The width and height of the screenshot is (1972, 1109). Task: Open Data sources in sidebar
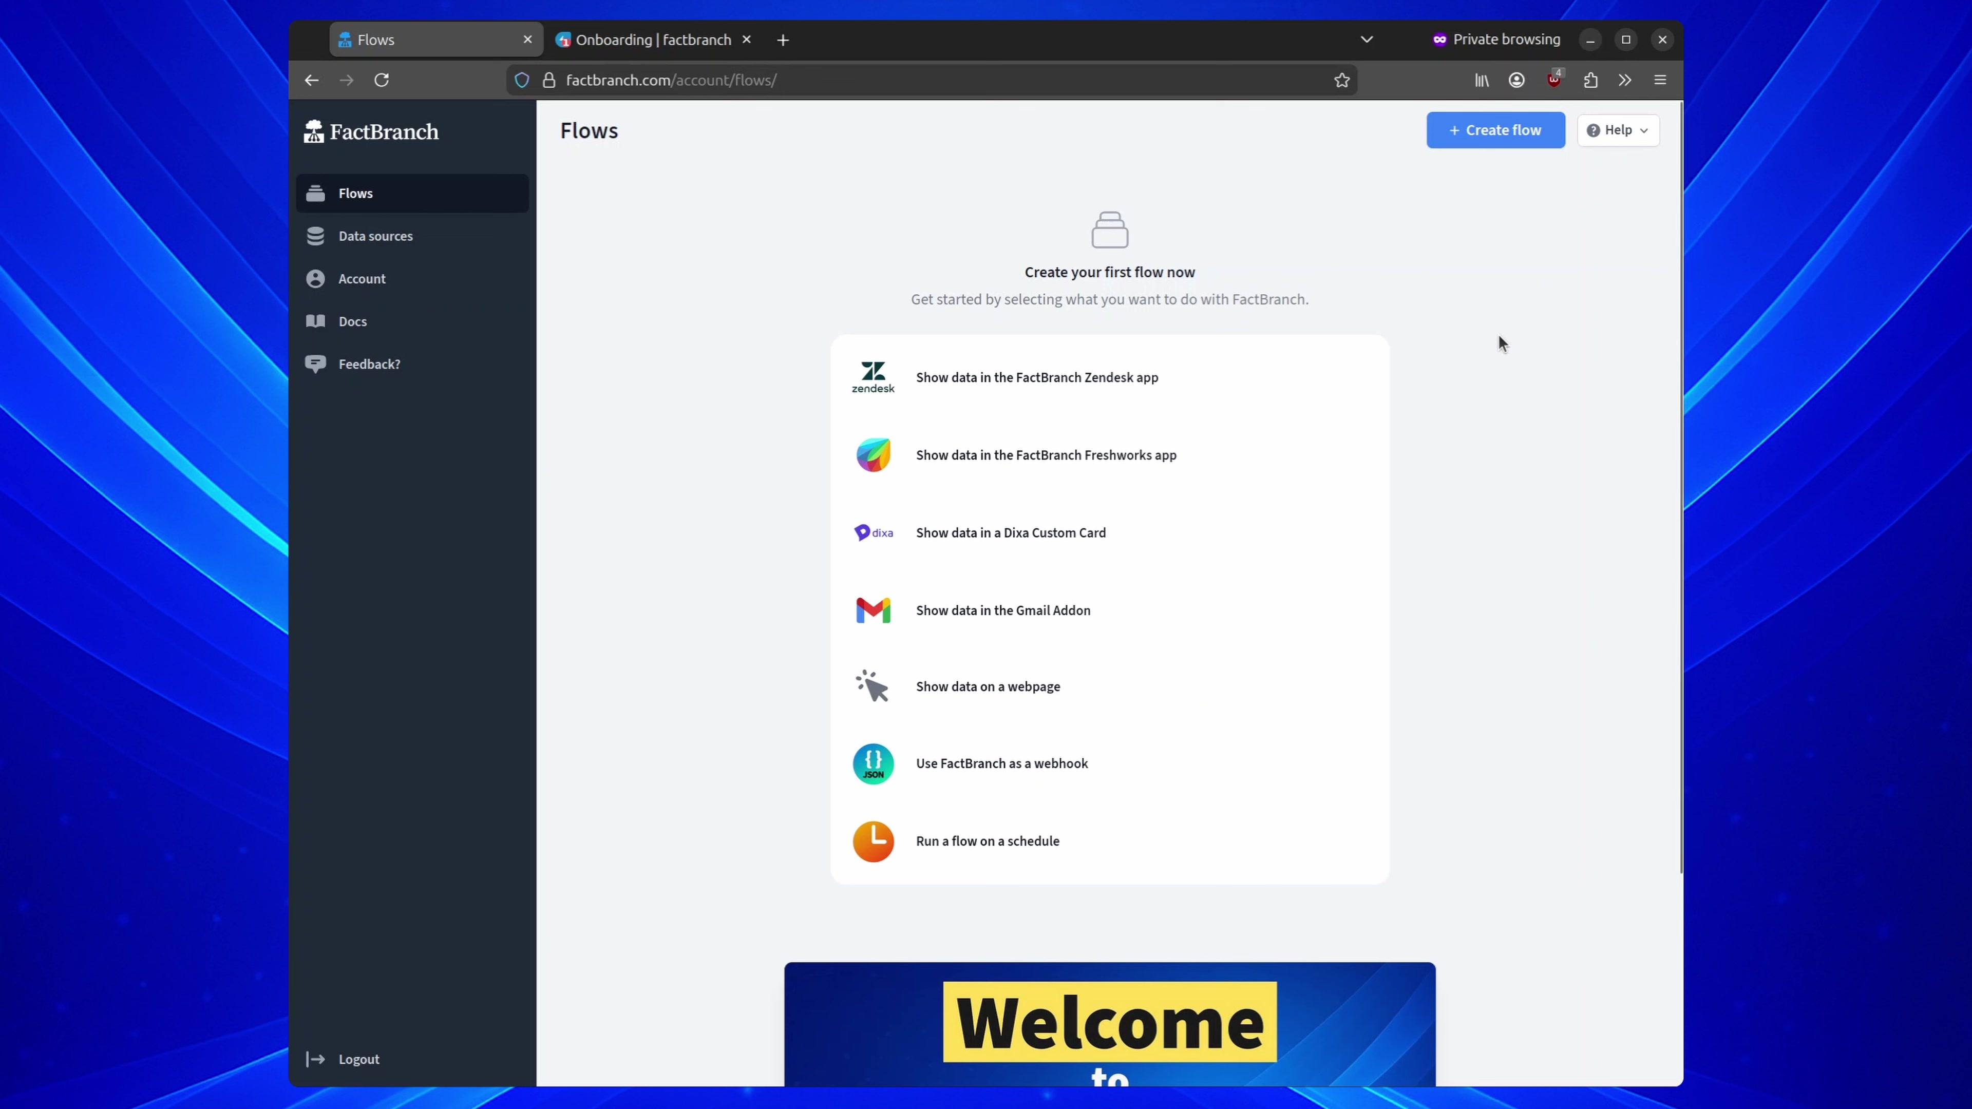375,237
